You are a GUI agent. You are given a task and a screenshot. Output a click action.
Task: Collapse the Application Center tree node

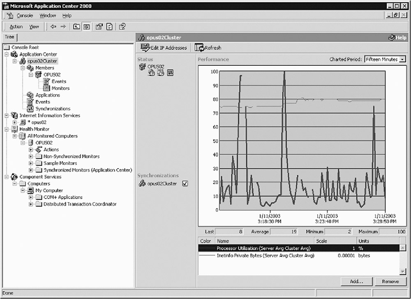tap(6, 54)
